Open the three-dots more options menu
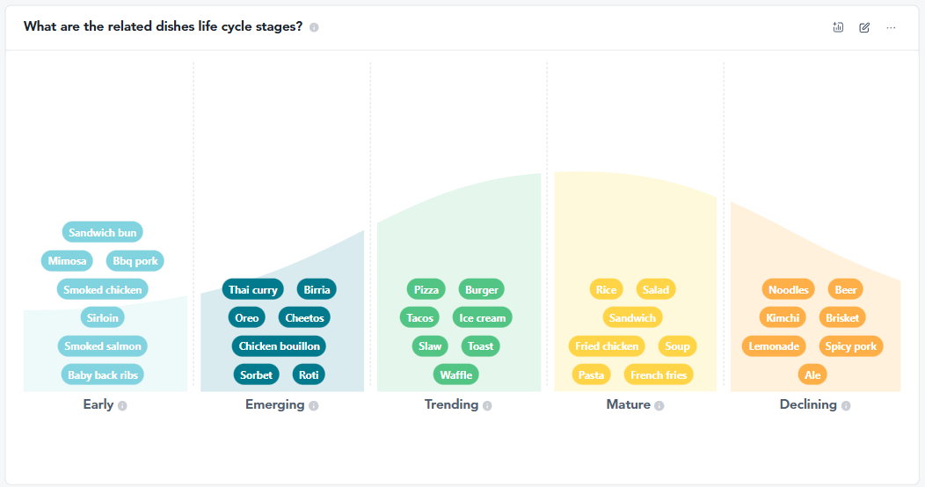925x487 pixels. pyautogui.click(x=891, y=27)
